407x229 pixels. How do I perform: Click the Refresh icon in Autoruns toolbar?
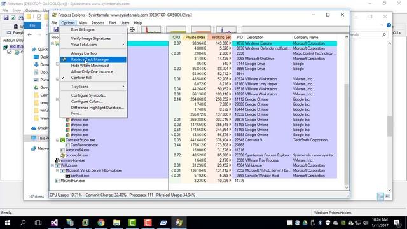click(13, 17)
